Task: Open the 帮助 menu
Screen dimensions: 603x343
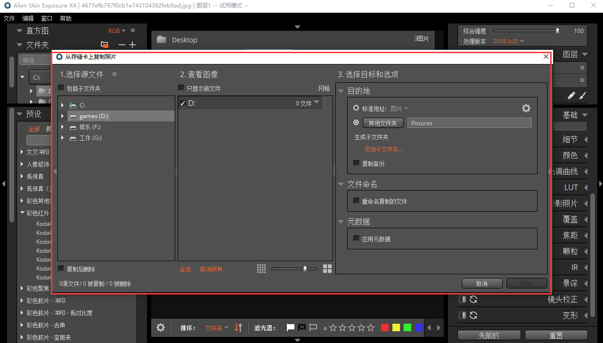Action: click(x=65, y=18)
